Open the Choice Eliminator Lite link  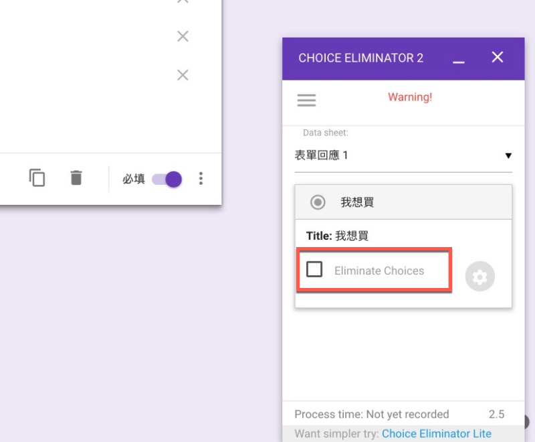click(436, 433)
